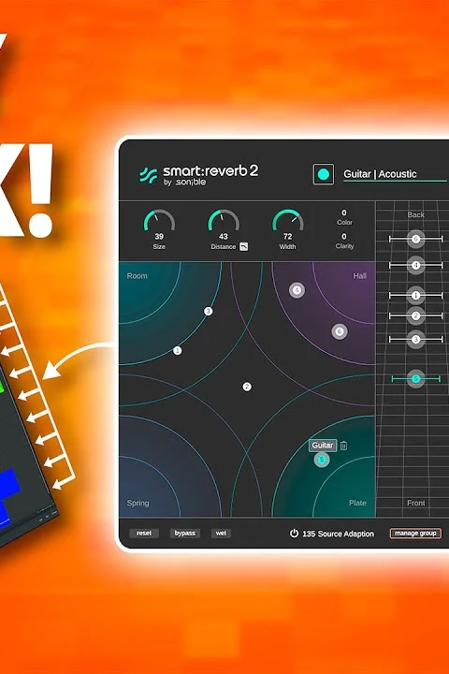
Task: Select teal depth slider handle 5
Action: point(415,379)
